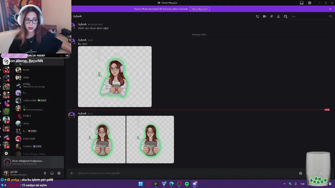Open the server icon with badge 11

point(6,120)
